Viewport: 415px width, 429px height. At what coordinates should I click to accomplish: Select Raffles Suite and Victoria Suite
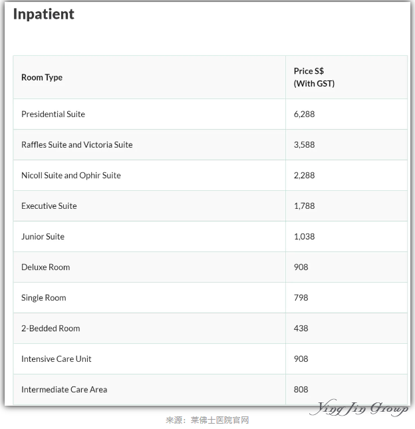(x=77, y=145)
